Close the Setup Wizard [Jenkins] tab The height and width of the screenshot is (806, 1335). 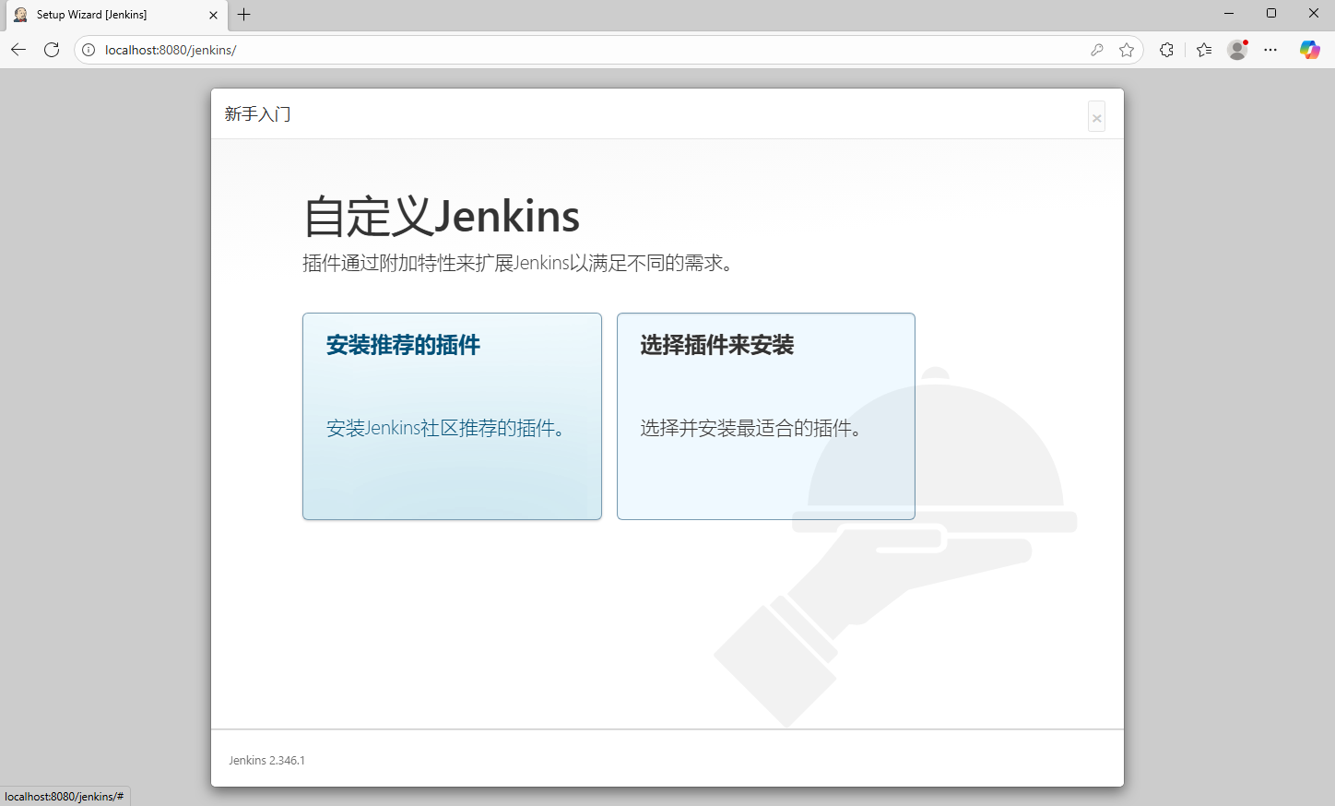214,15
